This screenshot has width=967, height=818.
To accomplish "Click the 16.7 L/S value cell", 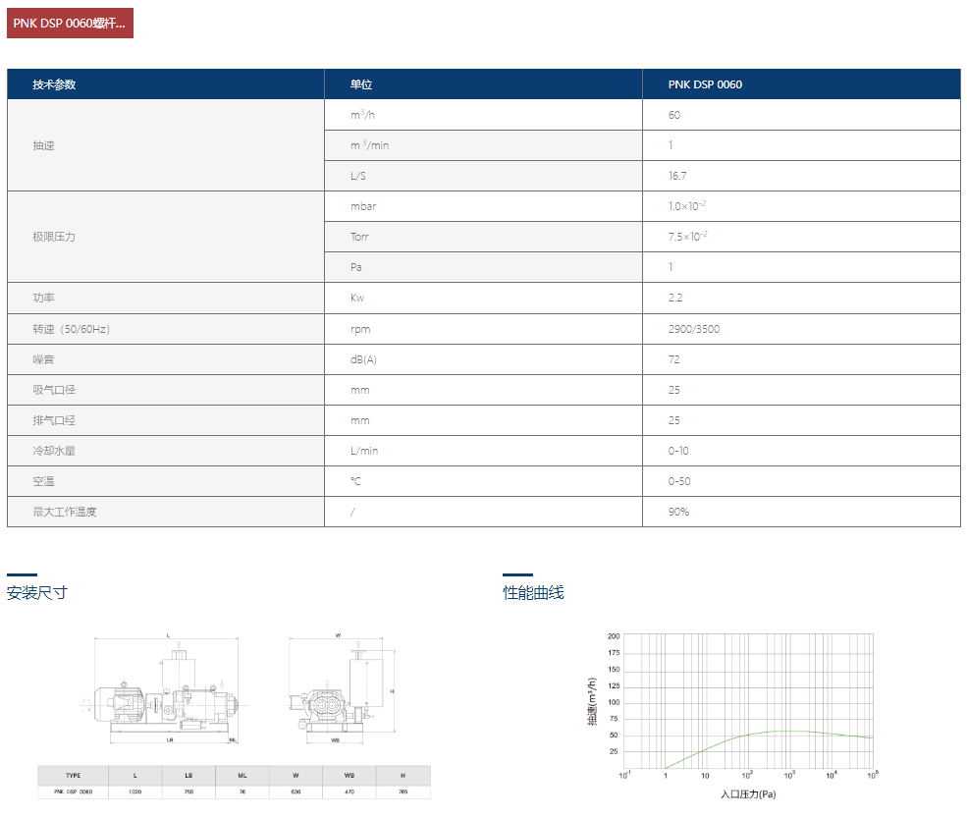I will point(677,176).
